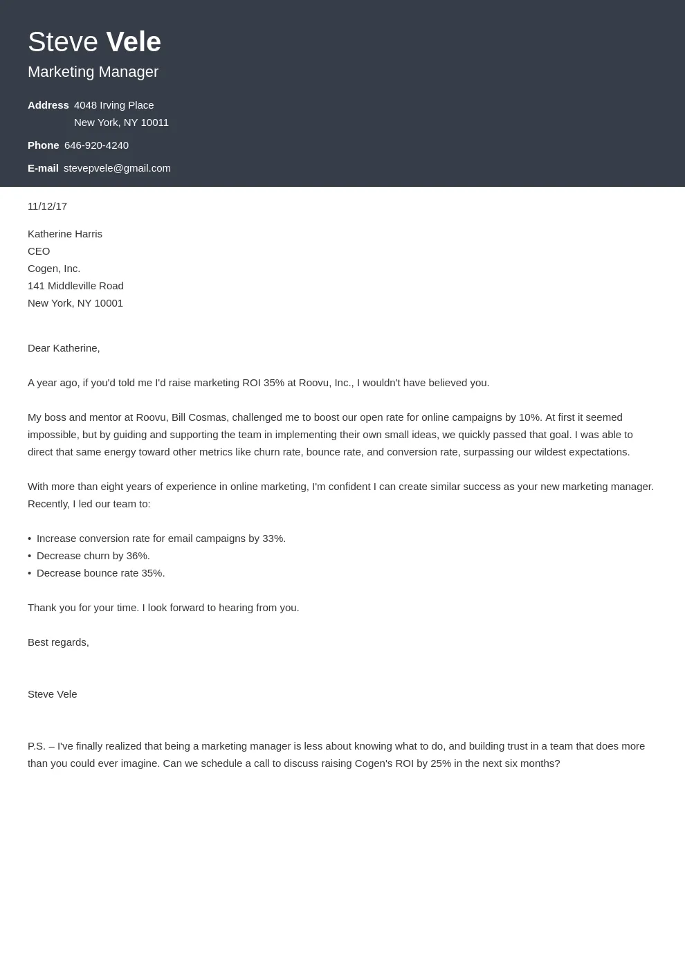Image resolution: width=685 pixels, height=969 pixels.
Task: Click the CEO title line
Action: click(x=39, y=251)
